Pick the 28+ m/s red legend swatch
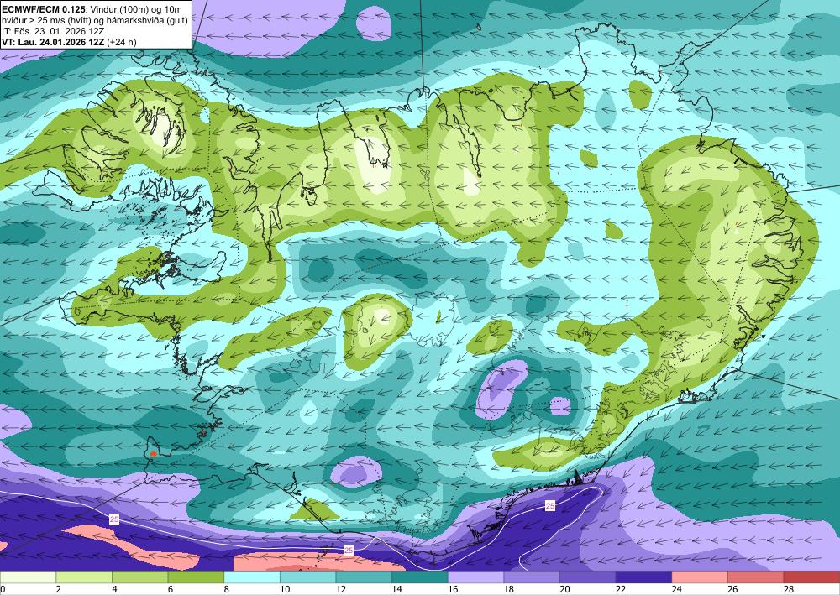Image resolution: width=840 pixels, height=595 pixels. [x=812, y=577]
